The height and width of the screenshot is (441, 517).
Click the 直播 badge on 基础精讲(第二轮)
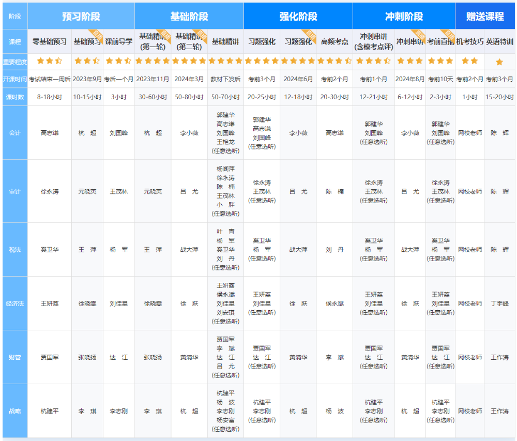pos(201,35)
